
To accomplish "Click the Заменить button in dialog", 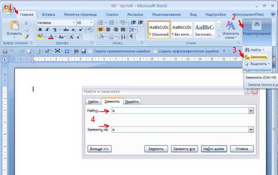I will 156,149.
